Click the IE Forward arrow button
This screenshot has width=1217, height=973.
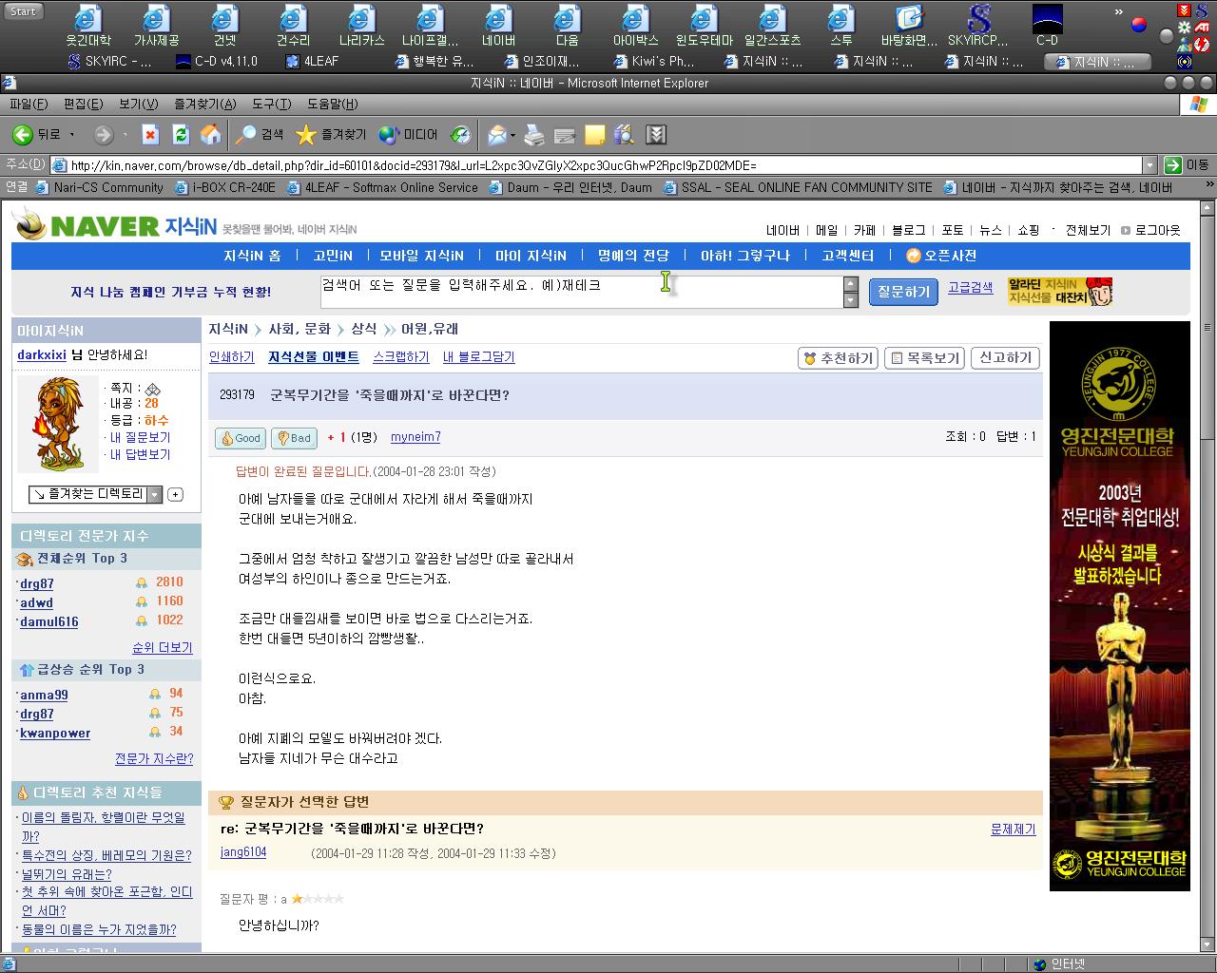coord(103,135)
